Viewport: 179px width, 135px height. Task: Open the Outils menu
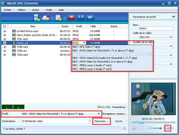tap(49, 10)
